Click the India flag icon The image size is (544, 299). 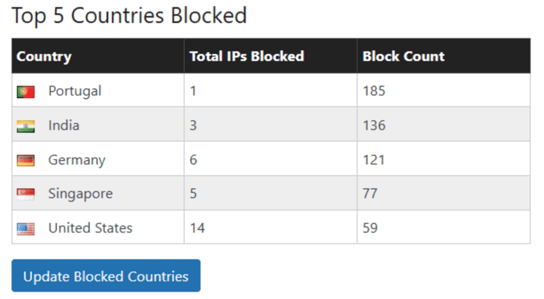25,126
